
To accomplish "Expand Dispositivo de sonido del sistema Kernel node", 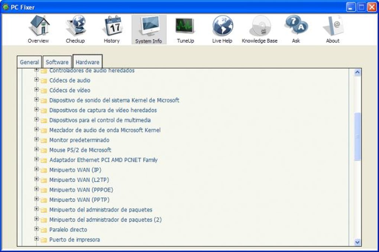I will (36, 99).
